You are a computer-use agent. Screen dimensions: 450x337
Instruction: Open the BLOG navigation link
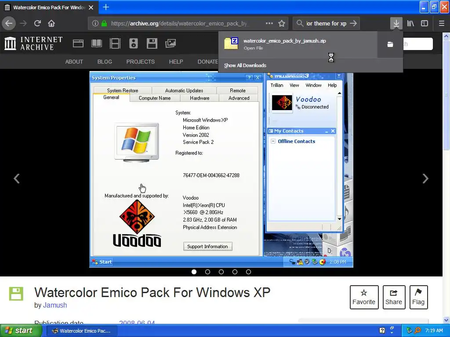click(105, 62)
